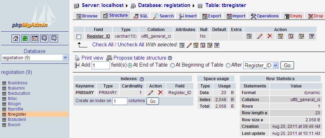Image resolution: width=325 pixels, height=138 pixels.
Task: Add fulltext icon in Register_ID row
Action: (x=312, y=37)
